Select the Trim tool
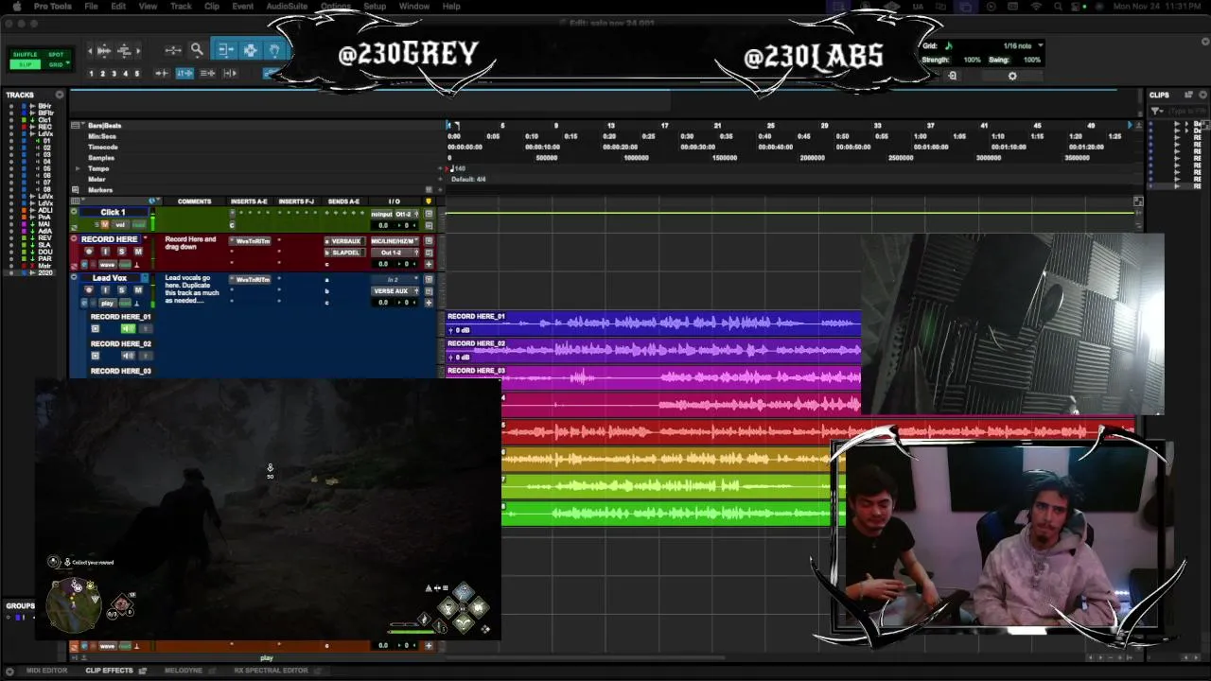This screenshot has width=1211, height=681. click(225, 50)
